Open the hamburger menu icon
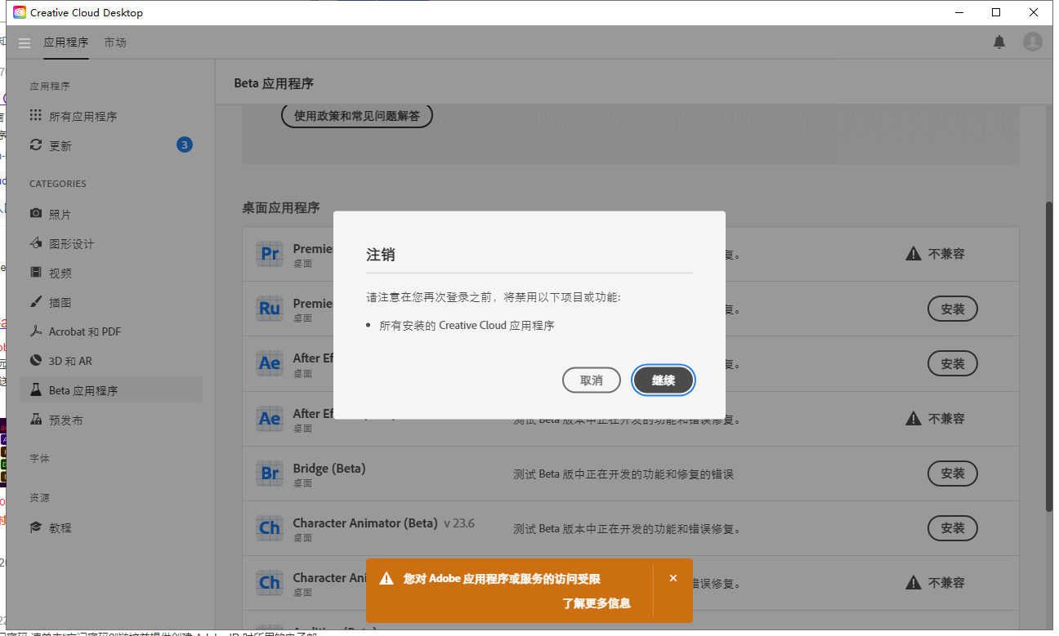 click(24, 42)
